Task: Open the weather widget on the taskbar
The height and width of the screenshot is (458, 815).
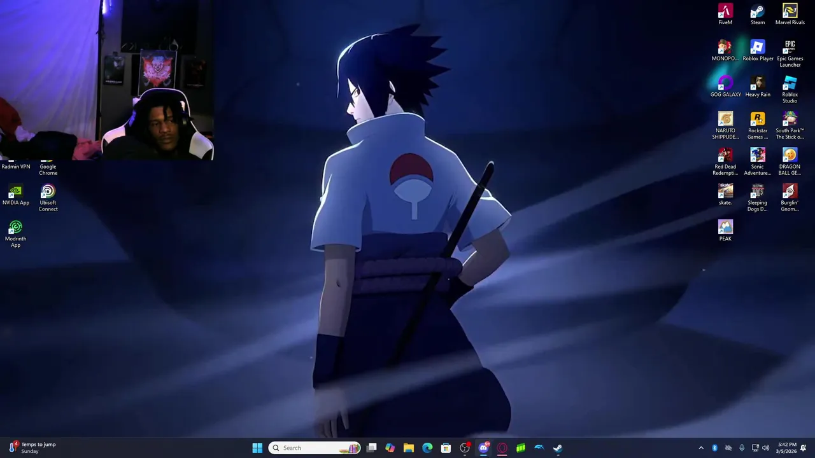Action: 32,448
